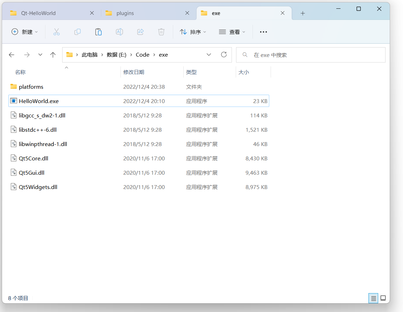The width and height of the screenshot is (403, 312).
Task: Select libstdc++-6.dll file
Action: [x=38, y=130]
